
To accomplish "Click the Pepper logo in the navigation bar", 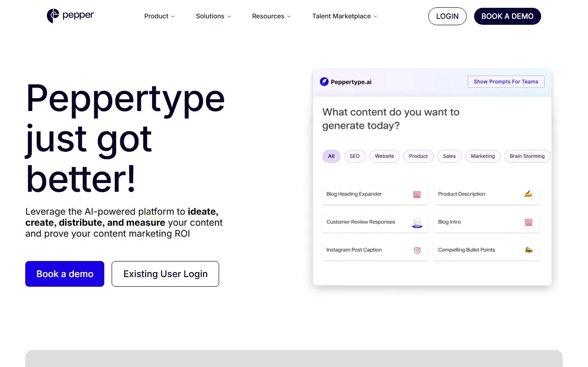I will [70, 16].
